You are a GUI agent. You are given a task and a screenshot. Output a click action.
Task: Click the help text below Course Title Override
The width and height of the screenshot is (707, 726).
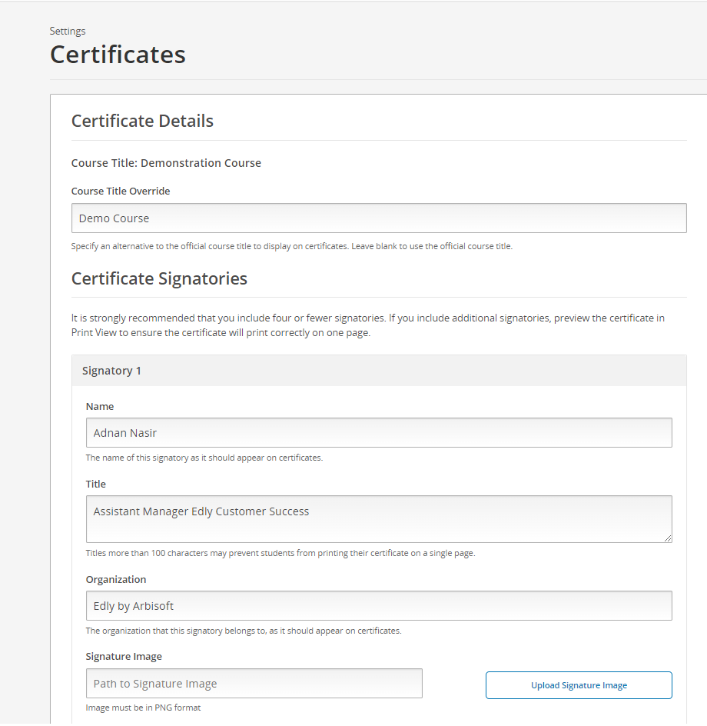pyautogui.click(x=290, y=245)
